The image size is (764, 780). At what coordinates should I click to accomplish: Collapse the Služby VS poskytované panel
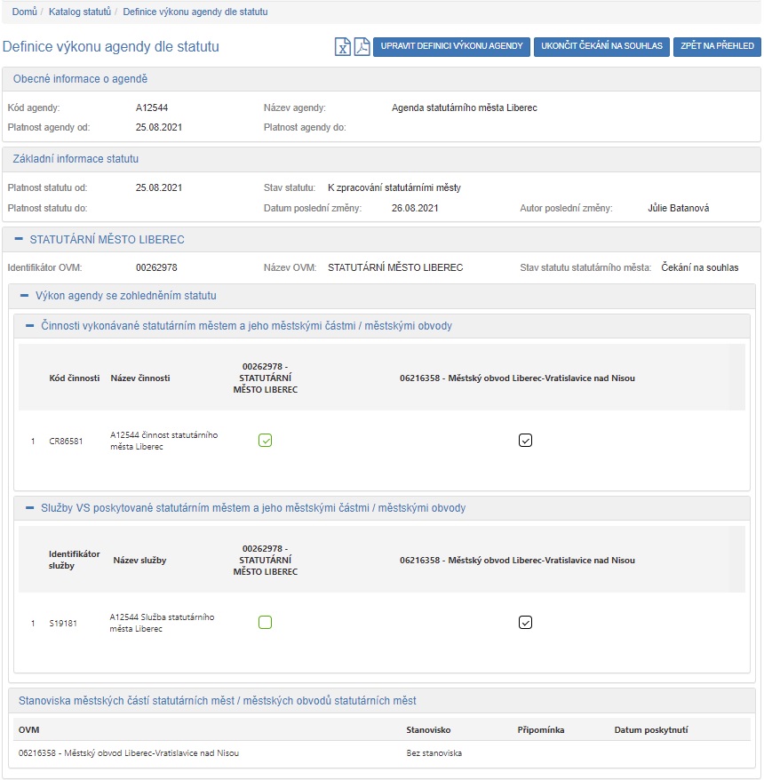point(30,508)
